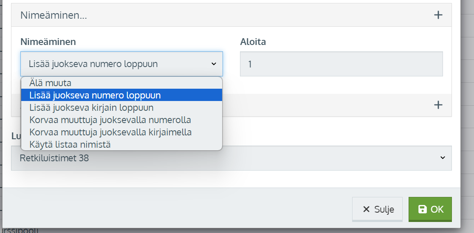Collapse the 'Nimeäminen...' section header title
Screen dimensions: 474x233
pyautogui.click(x=54, y=15)
